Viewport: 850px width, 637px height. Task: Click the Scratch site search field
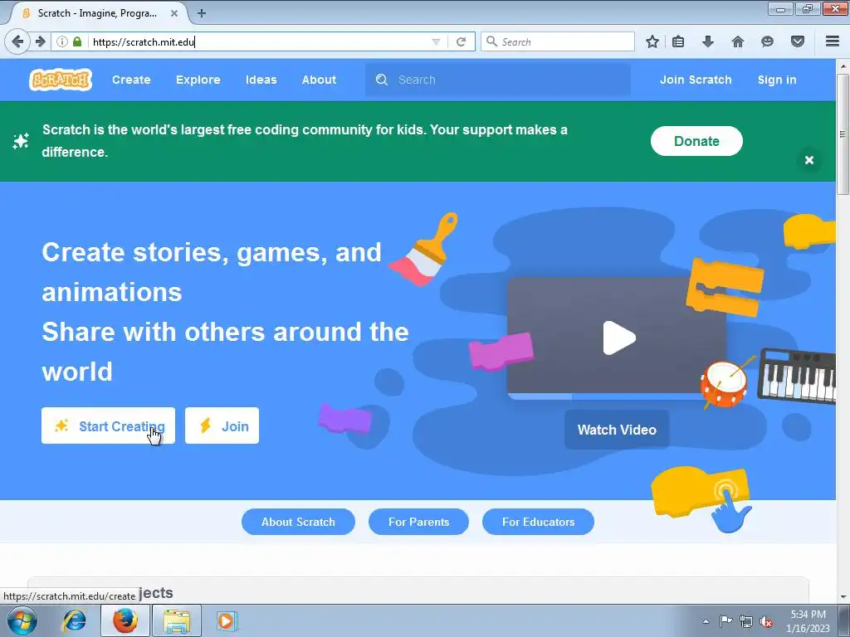498,80
